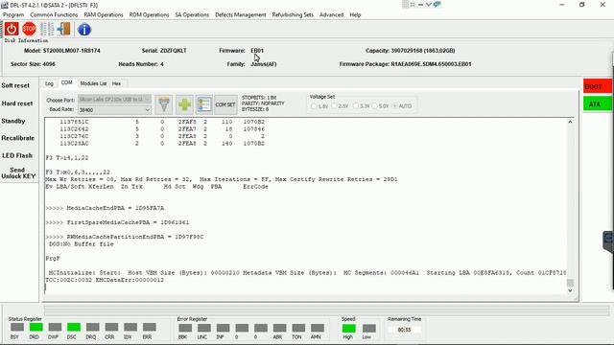Click the 'MediaCacheEndPBA = 1D95FA7A' line
Image resolution: width=614 pixels, height=345 pixels.
pos(105,208)
